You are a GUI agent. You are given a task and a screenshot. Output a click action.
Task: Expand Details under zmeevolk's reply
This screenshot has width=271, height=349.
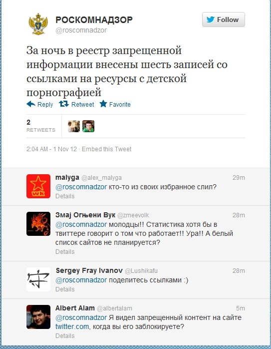[65, 251]
